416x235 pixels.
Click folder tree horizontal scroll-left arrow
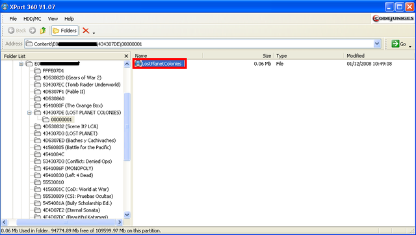5,222
